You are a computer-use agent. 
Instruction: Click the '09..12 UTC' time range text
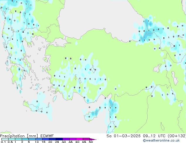tap(154, 136)
